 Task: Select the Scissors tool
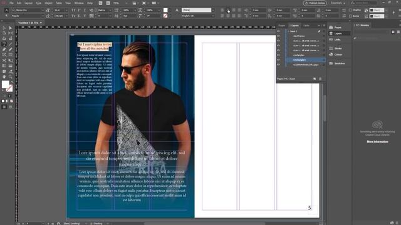click(4, 61)
